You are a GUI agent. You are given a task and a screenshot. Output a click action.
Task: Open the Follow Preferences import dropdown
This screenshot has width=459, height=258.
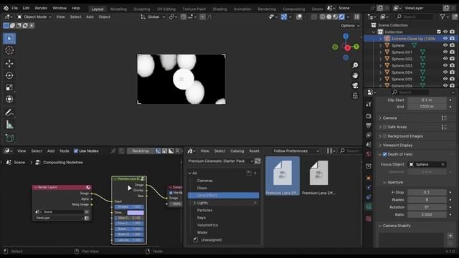tap(296, 151)
